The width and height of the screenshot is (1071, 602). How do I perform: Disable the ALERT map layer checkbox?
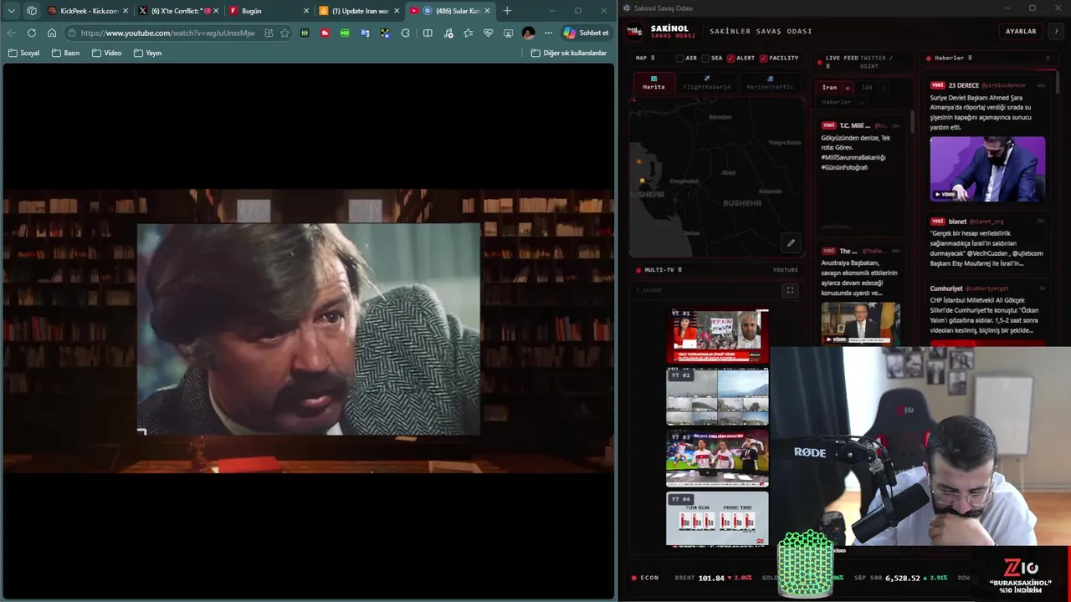pos(730,58)
